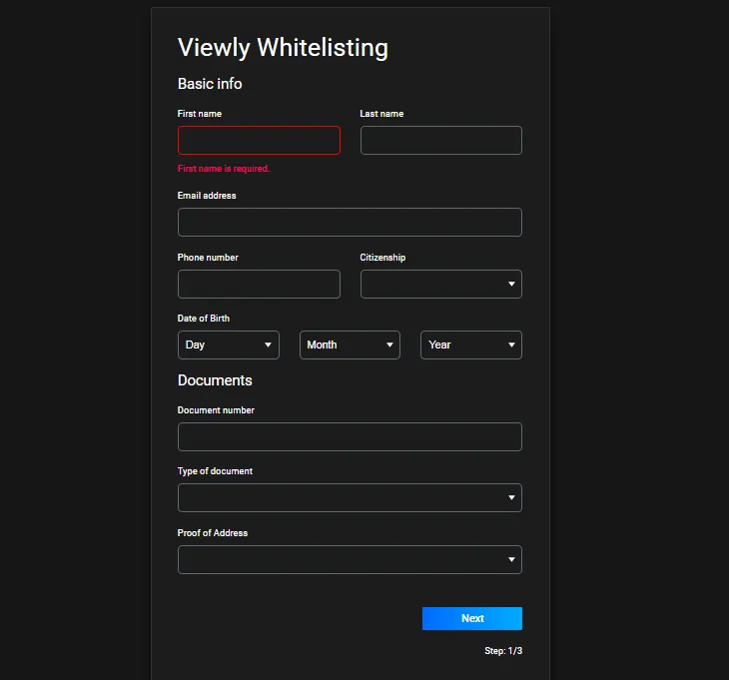Expand the Proof of Address dropdown
Screen dimensions: 729x680
pyautogui.click(x=350, y=559)
